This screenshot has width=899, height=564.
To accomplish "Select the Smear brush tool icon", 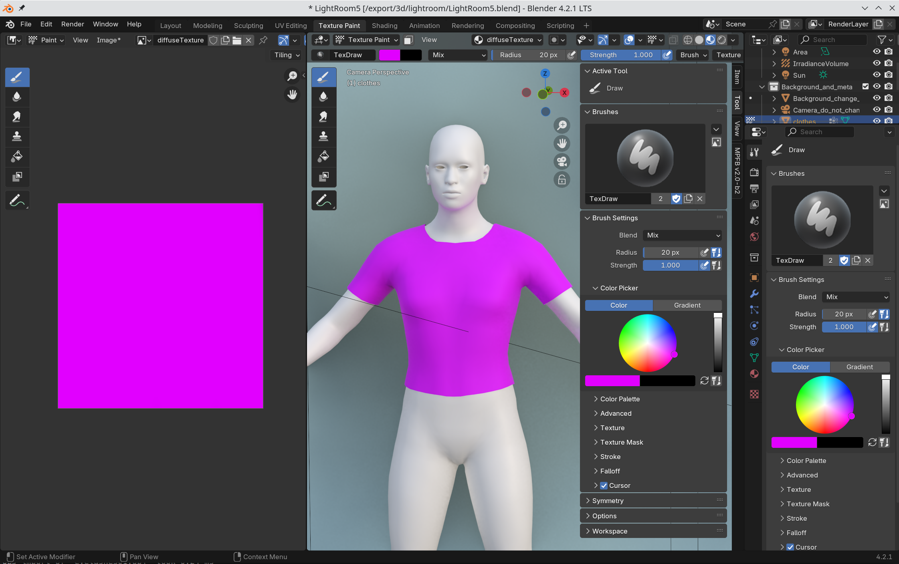I will [x=323, y=117].
